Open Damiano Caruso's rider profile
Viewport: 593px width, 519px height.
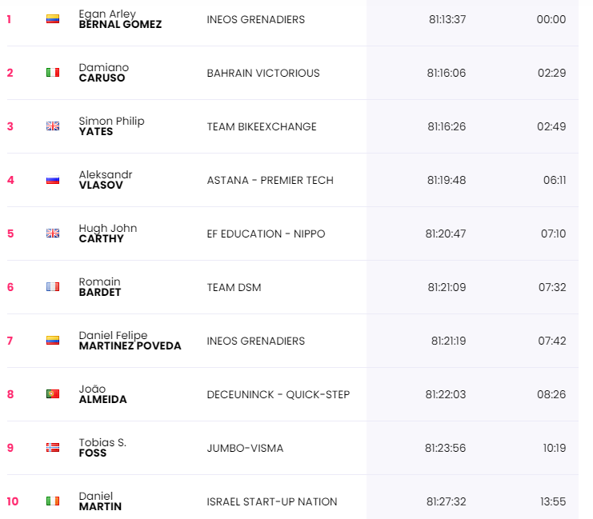[x=103, y=73]
